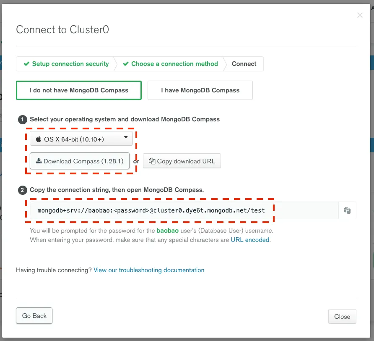The image size is (374, 341).
Task: Copy connection string with clipboard icon
Action: point(347,210)
